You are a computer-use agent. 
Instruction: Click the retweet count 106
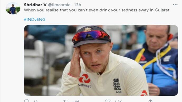(x=76, y=101)
